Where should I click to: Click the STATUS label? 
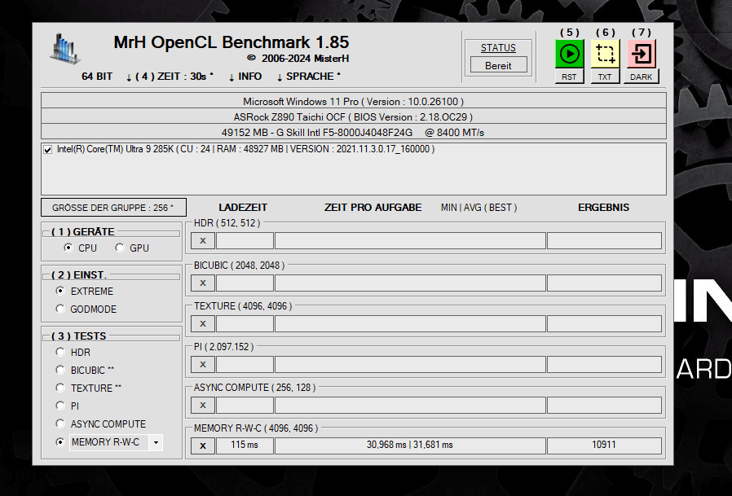(498, 48)
